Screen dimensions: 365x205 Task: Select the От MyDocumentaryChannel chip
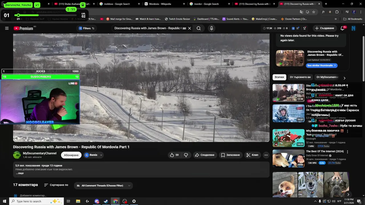pos(327,77)
